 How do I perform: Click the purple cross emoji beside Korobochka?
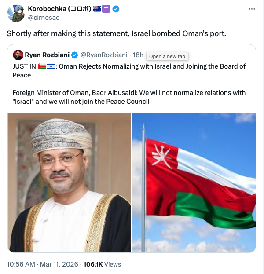107,9
